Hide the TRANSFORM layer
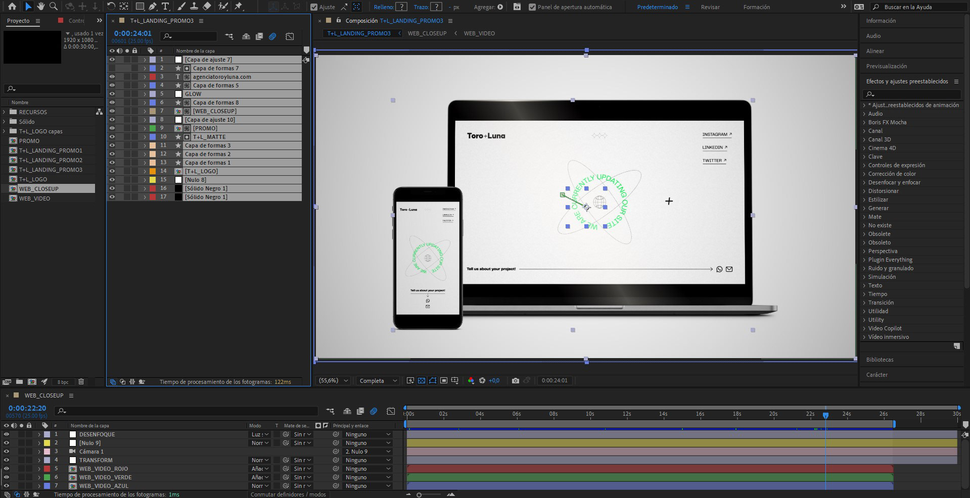The width and height of the screenshot is (970, 498). pyautogui.click(x=7, y=460)
